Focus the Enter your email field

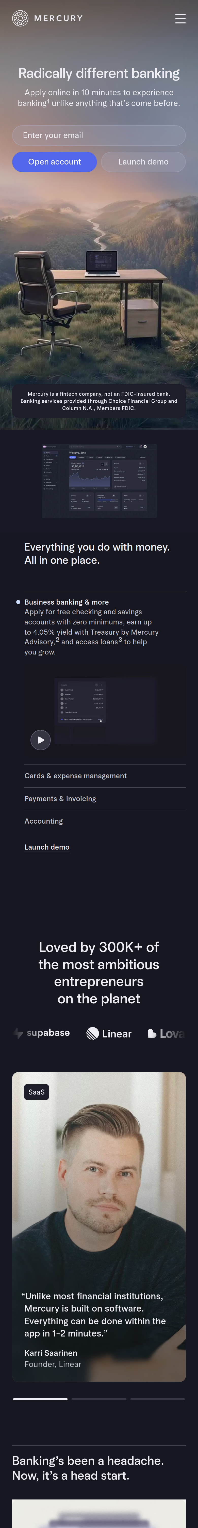pyautogui.click(x=99, y=135)
